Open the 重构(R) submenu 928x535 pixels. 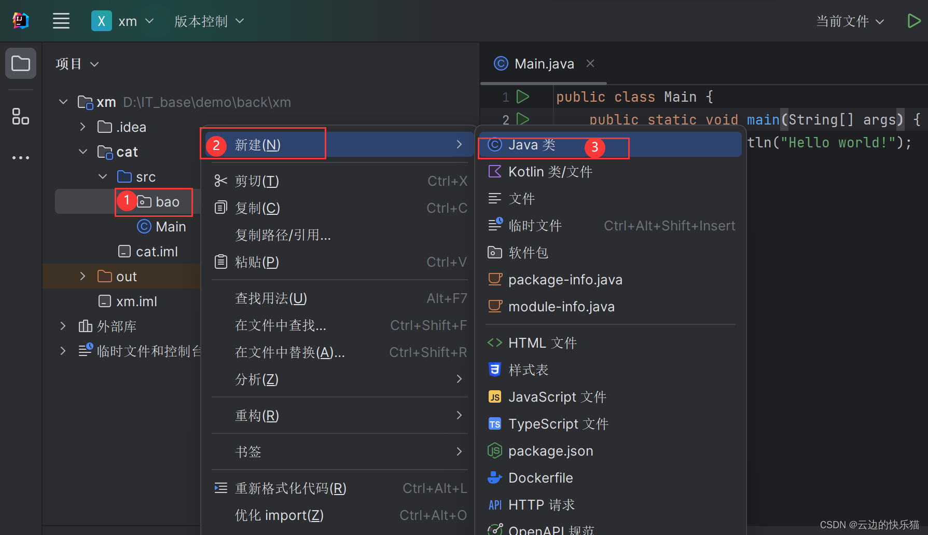coord(339,415)
